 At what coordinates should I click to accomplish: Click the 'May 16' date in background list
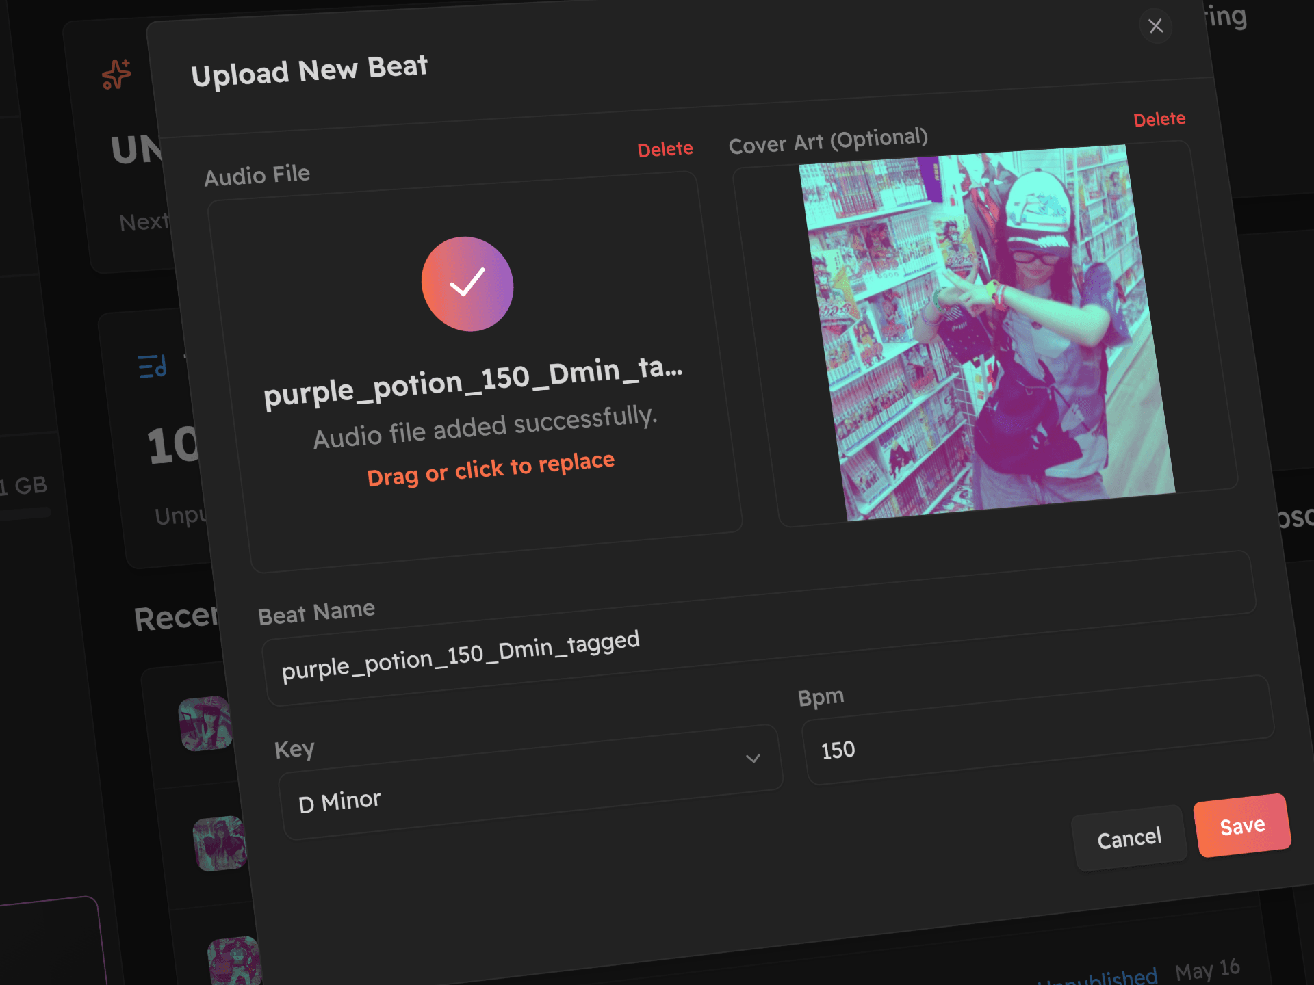tap(1208, 970)
